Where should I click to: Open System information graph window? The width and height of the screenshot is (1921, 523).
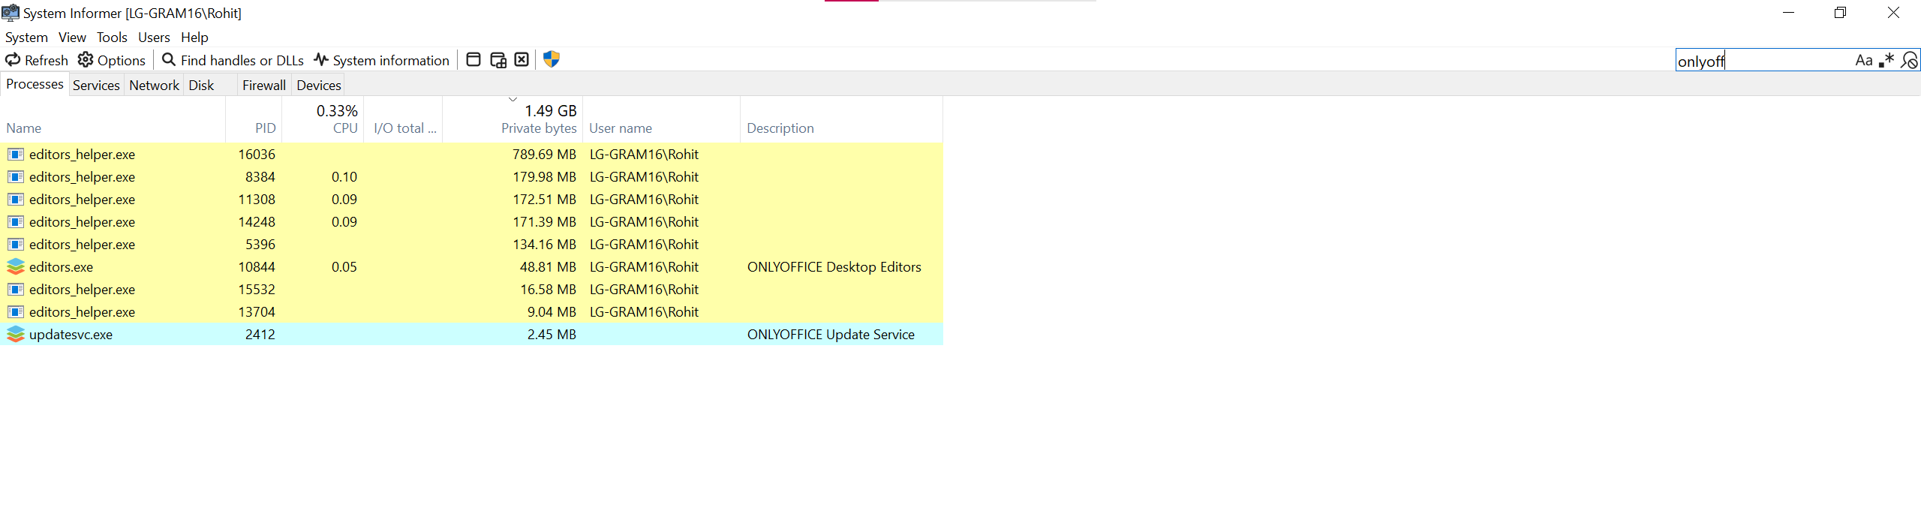click(x=381, y=60)
